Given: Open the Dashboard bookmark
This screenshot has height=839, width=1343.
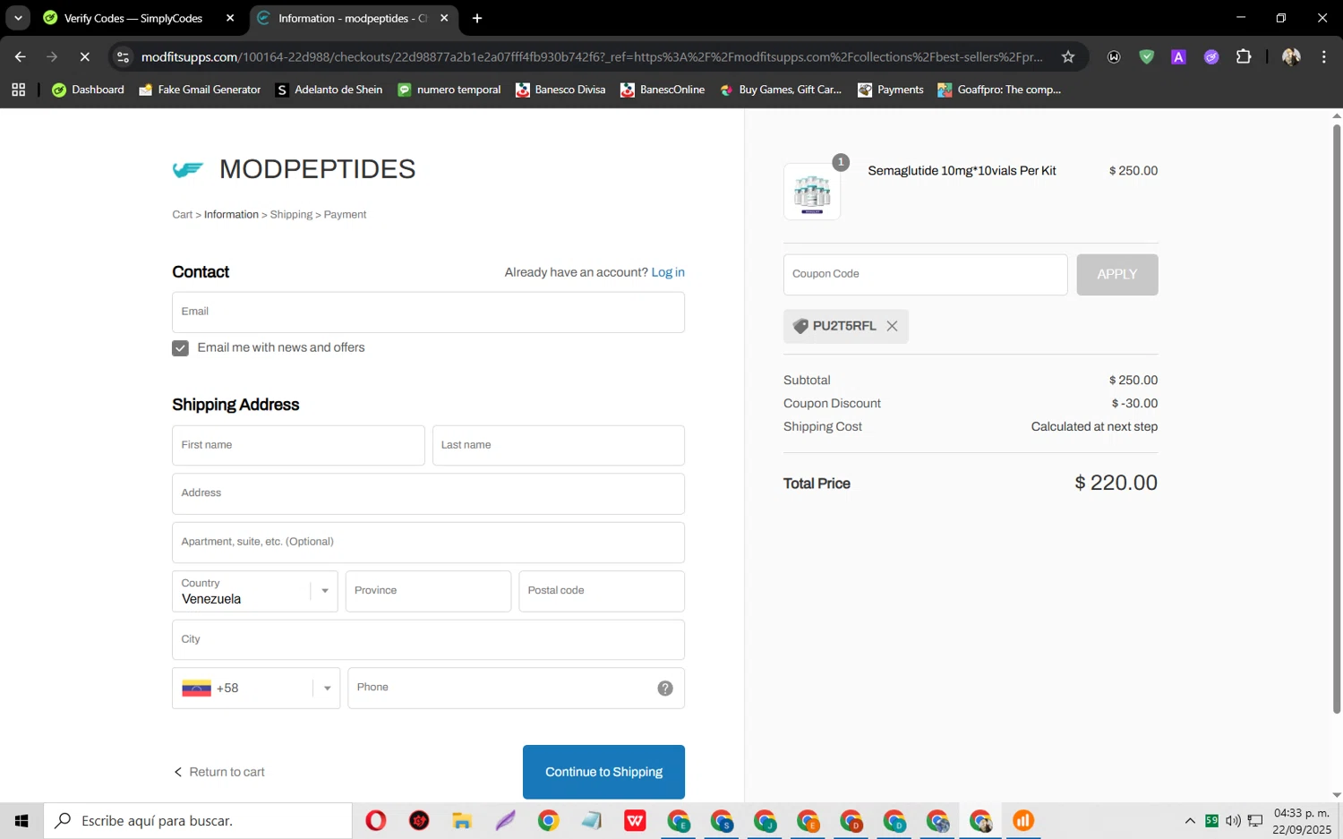Looking at the screenshot, I should pos(88,90).
